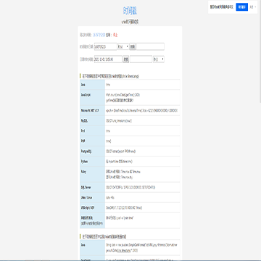Click the result field in date row
Image resolution: width=261 pixels, height=261 pixels.
pyautogui.click(x=141, y=59)
